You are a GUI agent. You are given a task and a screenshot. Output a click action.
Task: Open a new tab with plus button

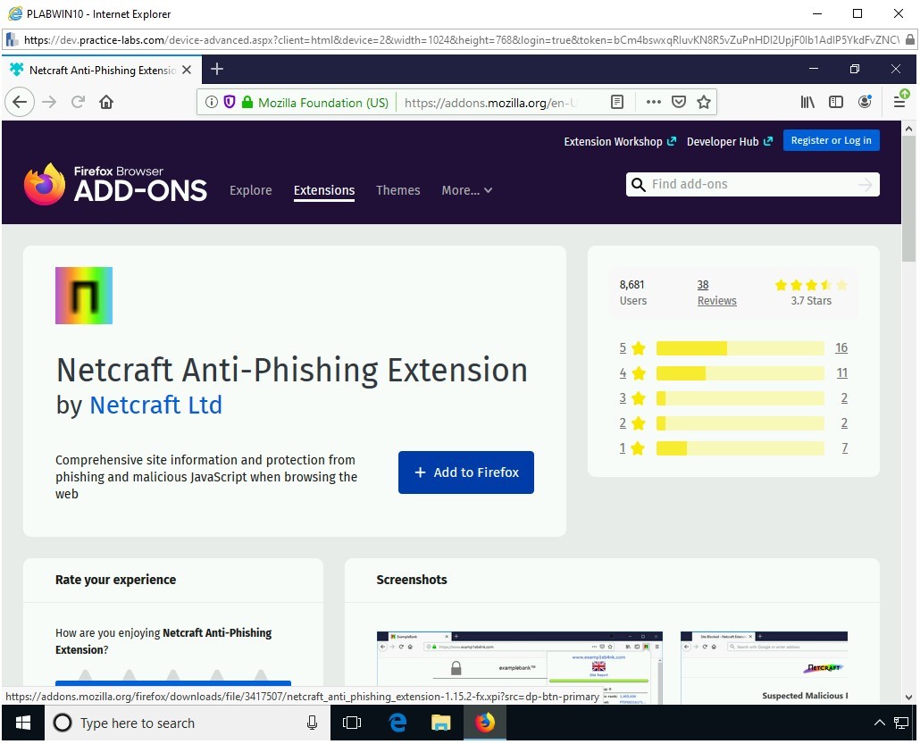point(216,69)
